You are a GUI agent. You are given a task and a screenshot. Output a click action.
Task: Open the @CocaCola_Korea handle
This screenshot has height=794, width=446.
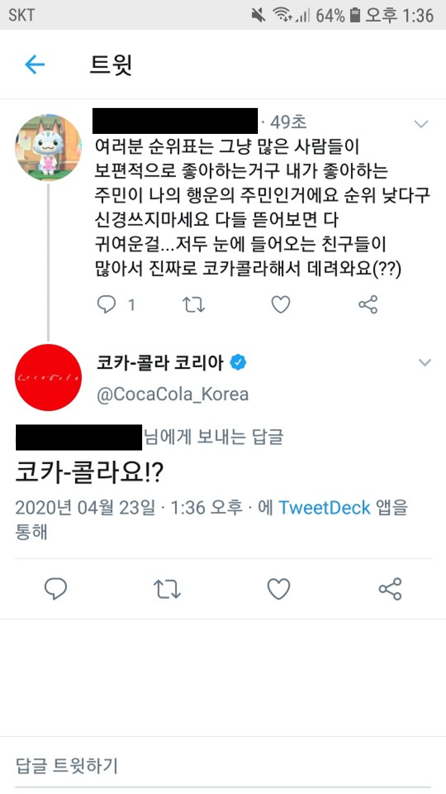172,394
